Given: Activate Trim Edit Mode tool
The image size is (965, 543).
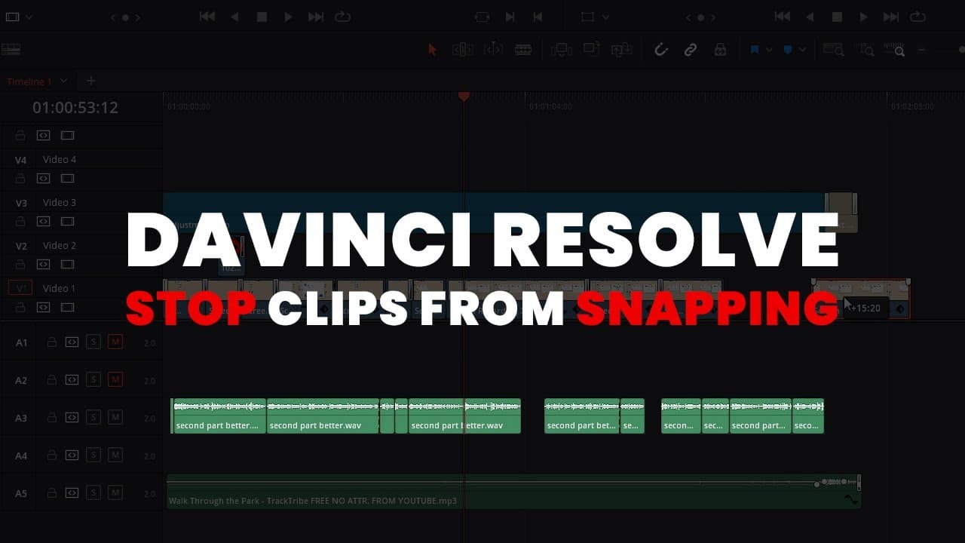Looking at the screenshot, I should pyautogui.click(x=462, y=50).
